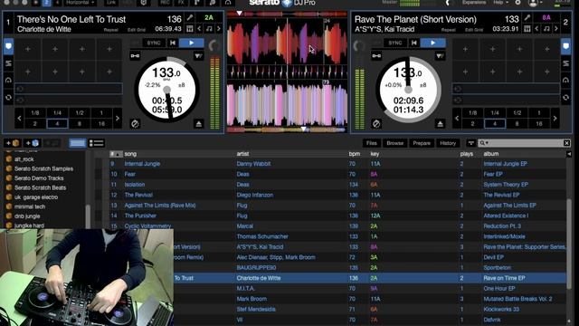Viewport: 579px width, 326px height.
Task: Shift deck 2 key up
Action: pos(556,28)
